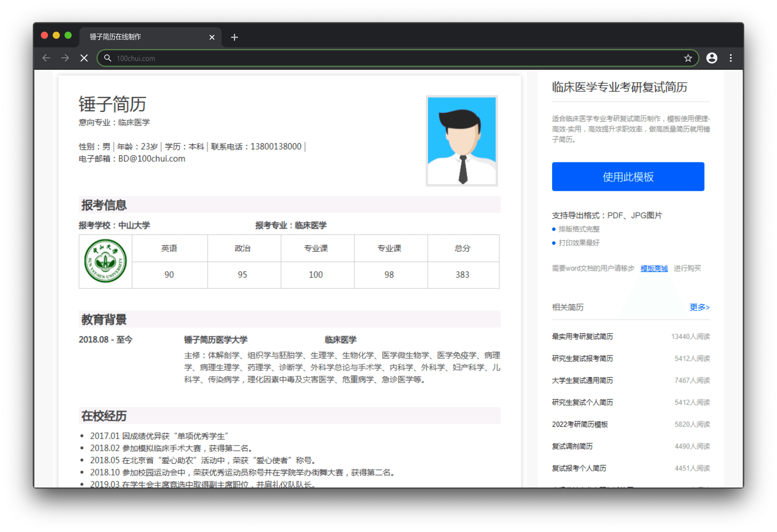
Task: Click the 7467人阅读 count
Action: tap(692, 380)
